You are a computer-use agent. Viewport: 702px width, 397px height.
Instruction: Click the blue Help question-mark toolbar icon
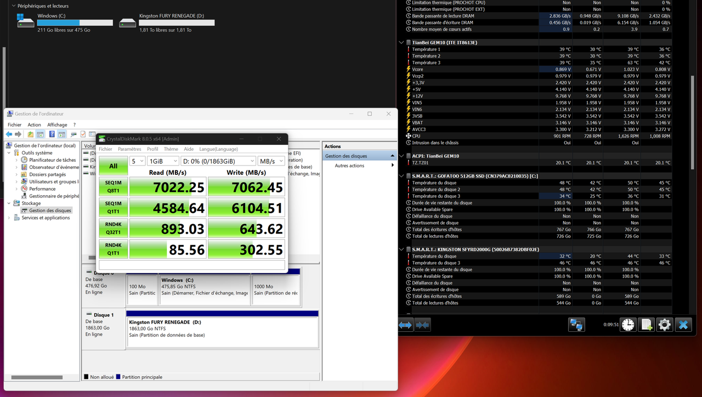coord(52,134)
